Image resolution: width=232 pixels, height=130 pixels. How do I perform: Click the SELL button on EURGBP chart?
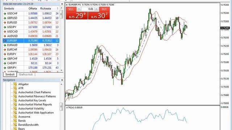click(x=71, y=9)
